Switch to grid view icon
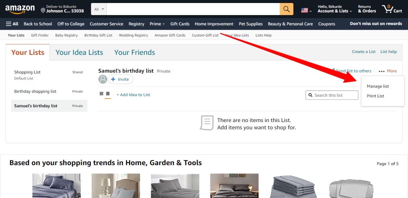The width and height of the screenshot is (408, 198). (102, 94)
